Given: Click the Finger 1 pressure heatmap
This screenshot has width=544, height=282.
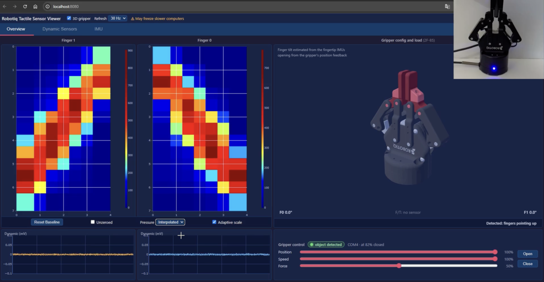Looking at the screenshot, I should click(63, 129).
